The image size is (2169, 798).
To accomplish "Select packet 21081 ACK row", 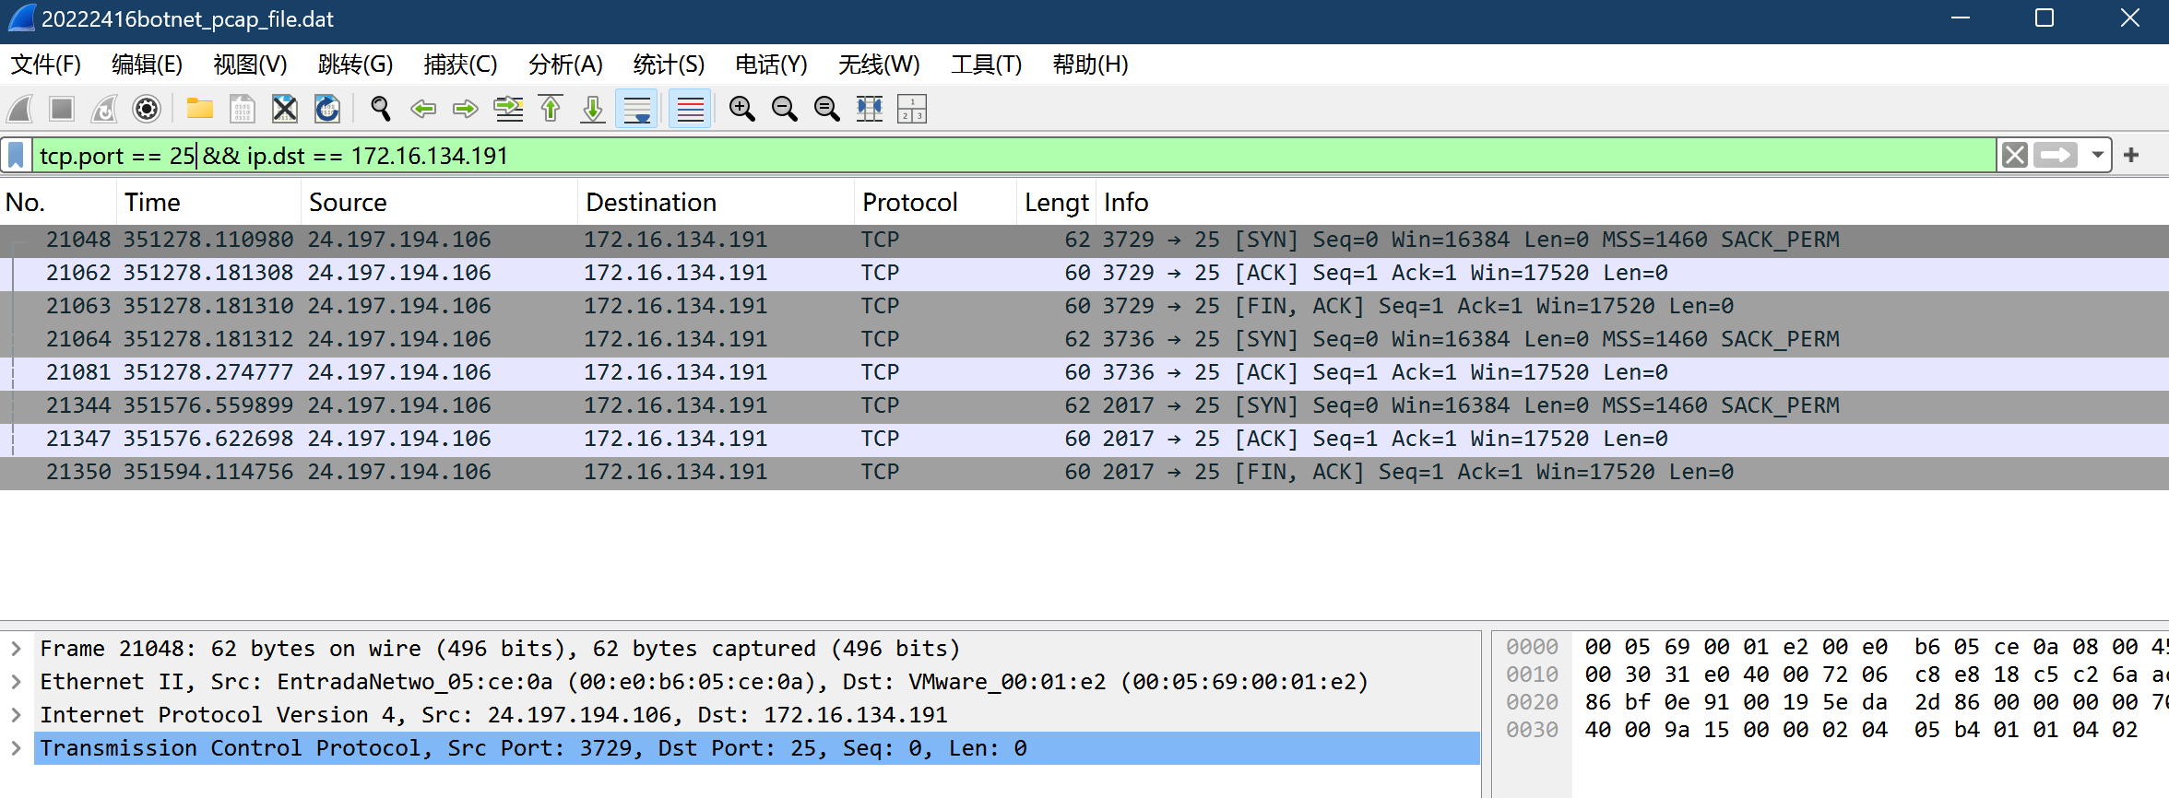I will tap(1084, 372).
